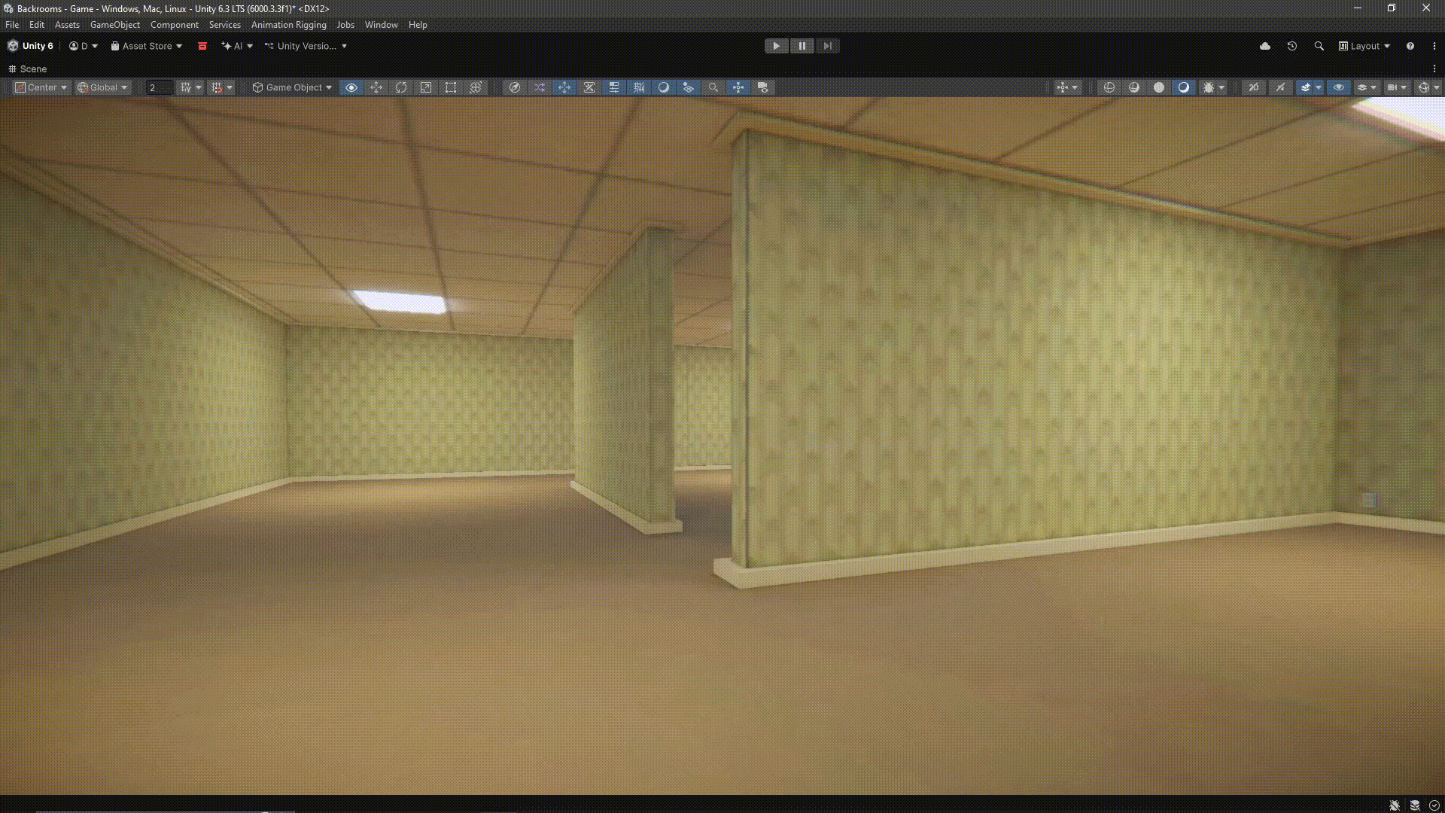Click the Pause button

point(802,46)
